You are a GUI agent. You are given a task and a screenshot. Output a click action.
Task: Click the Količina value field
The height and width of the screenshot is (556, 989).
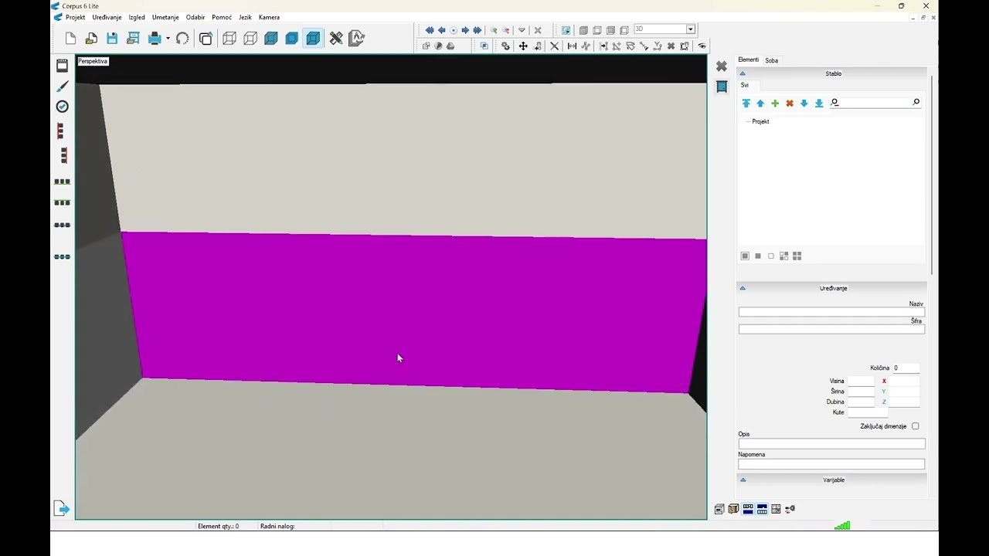pyautogui.click(x=906, y=368)
